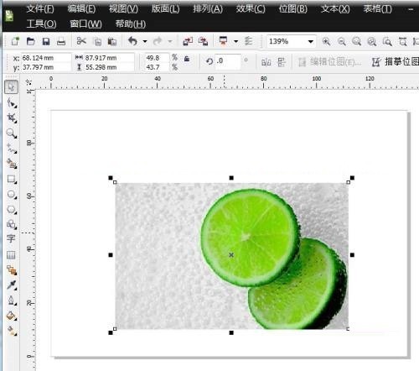The width and height of the screenshot is (419, 371).
Task: Click the horizontal mirror button
Action: point(266,62)
